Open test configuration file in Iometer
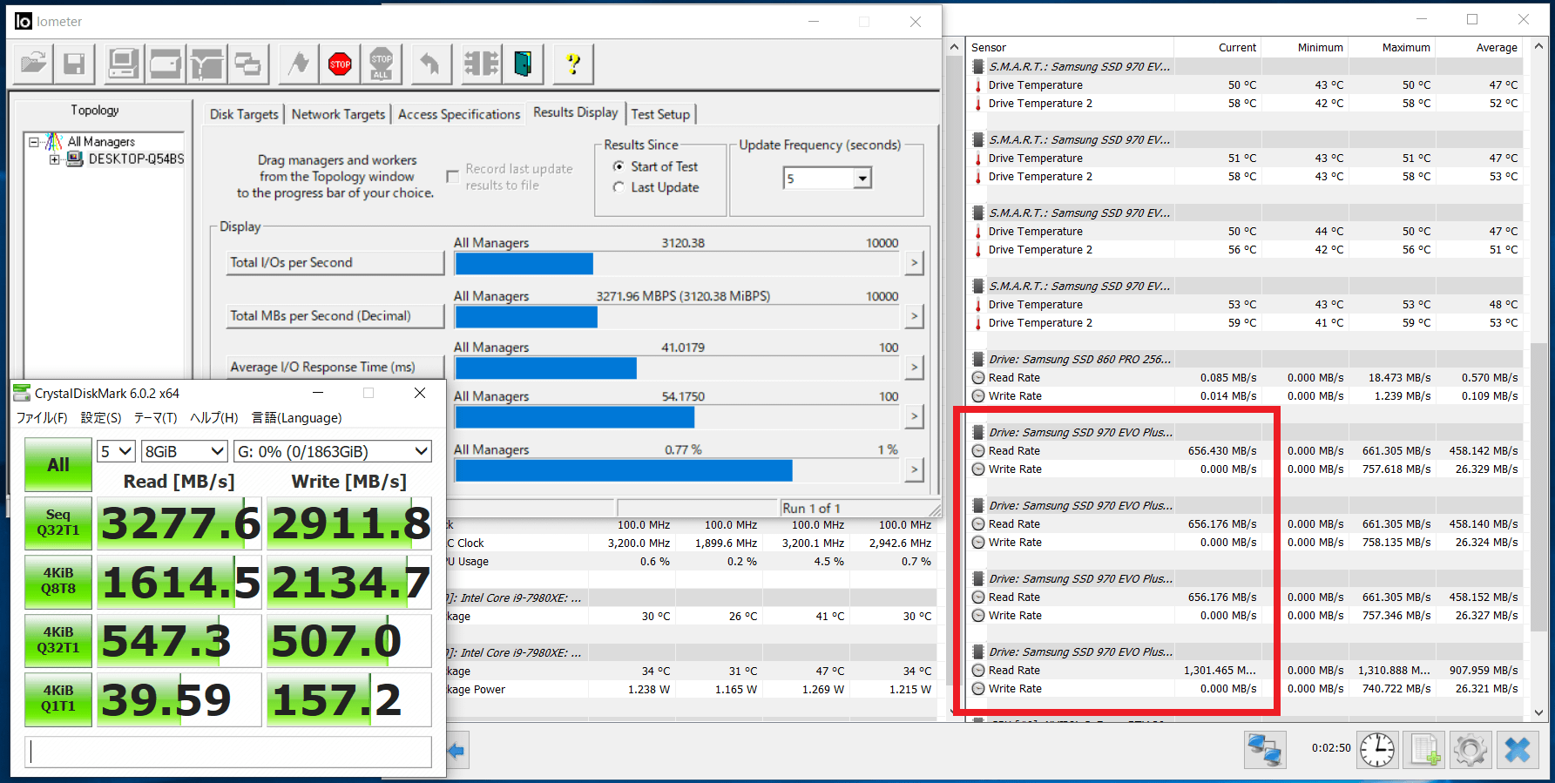 click(x=34, y=64)
